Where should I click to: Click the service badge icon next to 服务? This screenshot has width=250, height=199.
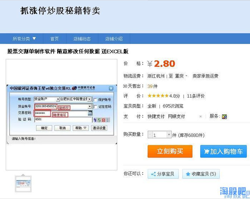click(224, 117)
